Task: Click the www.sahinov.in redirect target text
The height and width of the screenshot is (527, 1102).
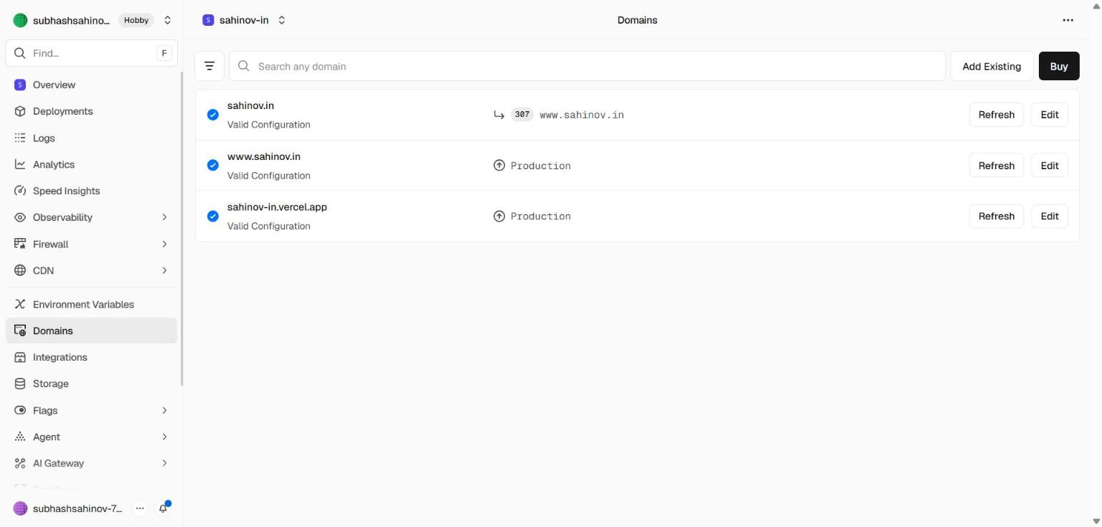Action: [x=582, y=115]
